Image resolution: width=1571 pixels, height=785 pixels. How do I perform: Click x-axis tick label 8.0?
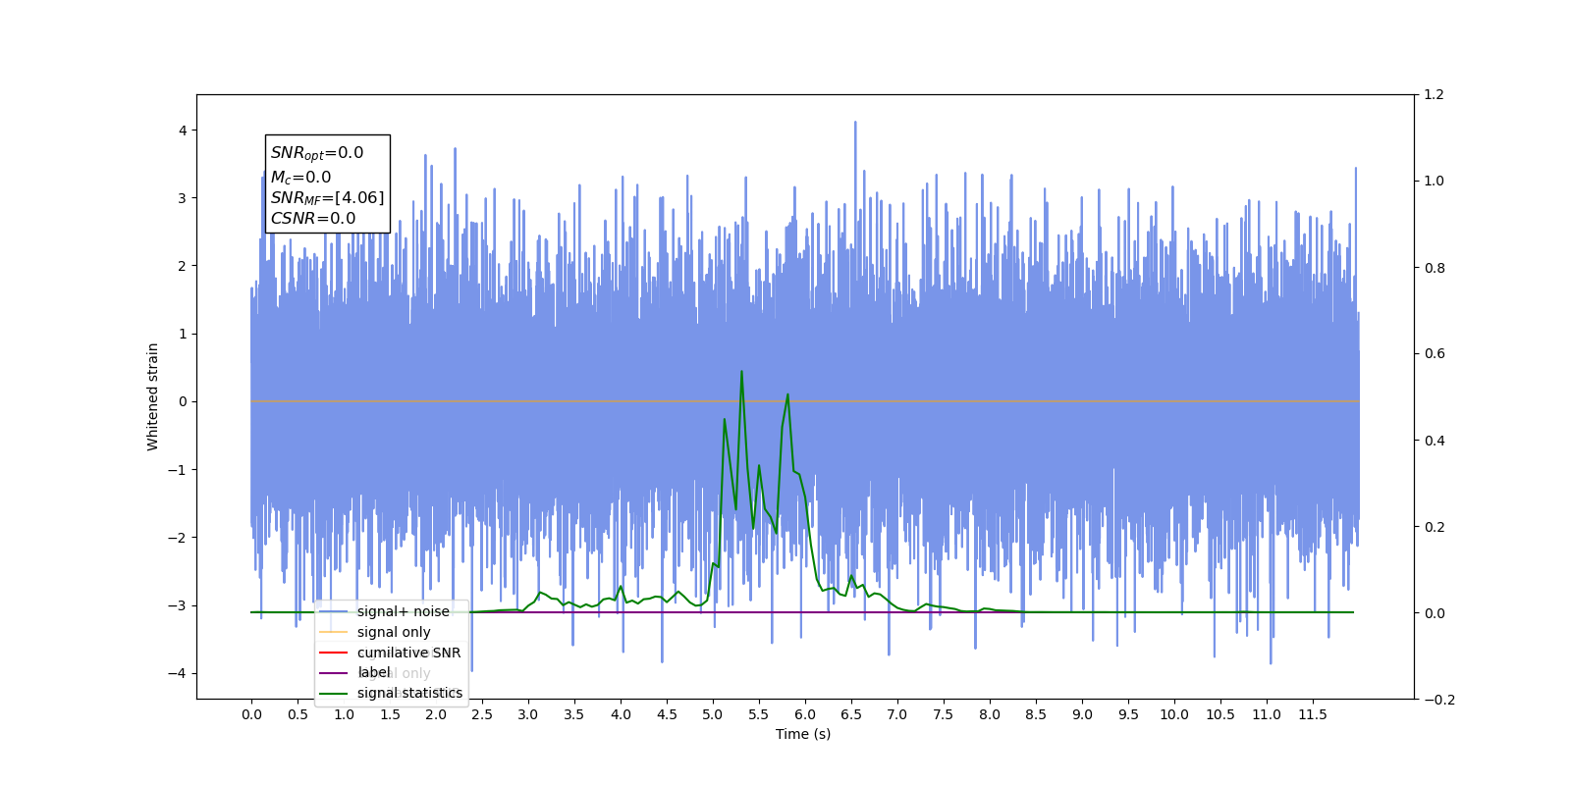[x=990, y=714]
